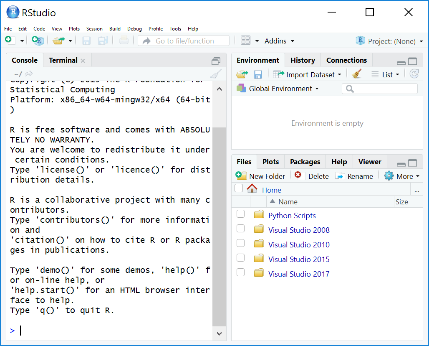Image resolution: width=429 pixels, height=346 pixels.
Task: Check the box next to Python Scripts
Action: pyautogui.click(x=240, y=214)
